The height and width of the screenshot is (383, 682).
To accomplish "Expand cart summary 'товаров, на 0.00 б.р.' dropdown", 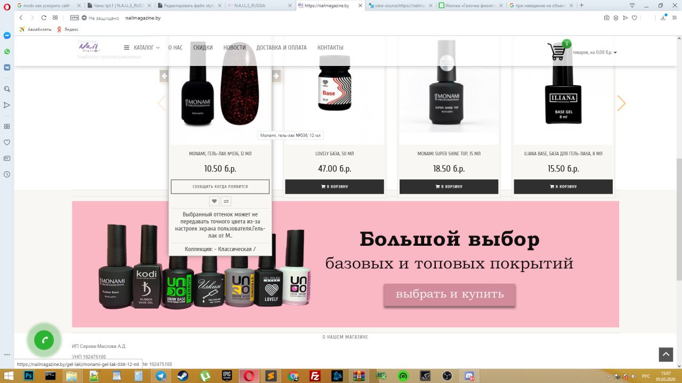I will 595,52.
